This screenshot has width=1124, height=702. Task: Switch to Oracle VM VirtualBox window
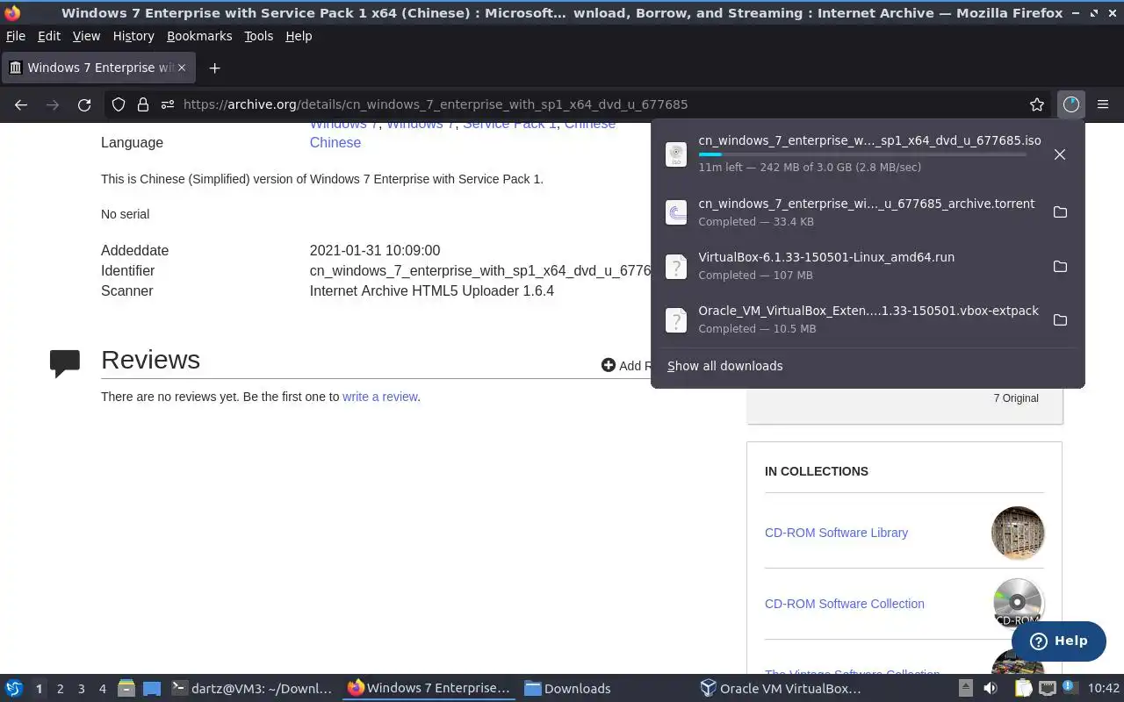tap(781, 689)
